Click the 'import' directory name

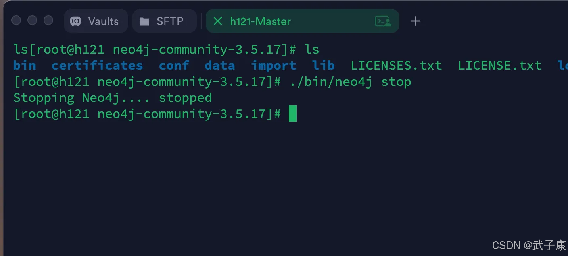click(274, 65)
